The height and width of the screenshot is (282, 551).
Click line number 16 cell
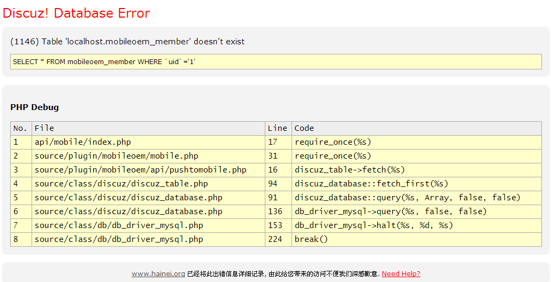click(278, 170)
